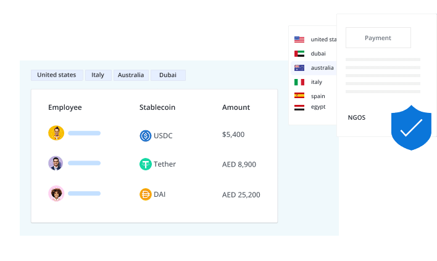Click the DAI coin icon
The width and height of the screenshot is (437, 261).
point(146,194)
